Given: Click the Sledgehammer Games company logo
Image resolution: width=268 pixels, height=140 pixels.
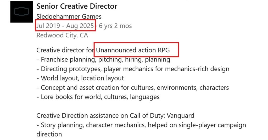Looking at the screenshot, I should 21,12.
